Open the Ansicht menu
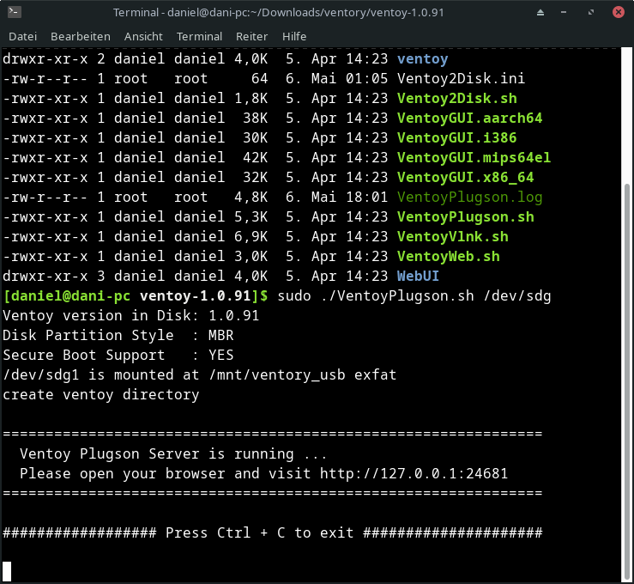The width and height of the screenshot is (634, 584). [143, 36]
